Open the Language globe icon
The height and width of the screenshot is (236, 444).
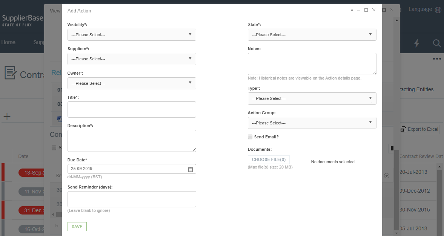coord(438,9)
